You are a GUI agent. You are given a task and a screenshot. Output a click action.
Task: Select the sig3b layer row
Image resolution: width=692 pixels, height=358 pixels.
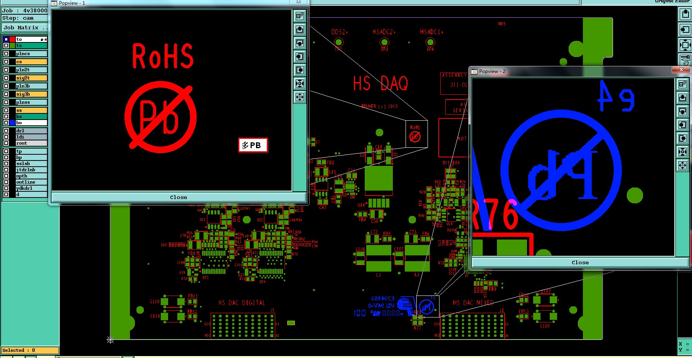pyautogui.click(x=31, y=94)
